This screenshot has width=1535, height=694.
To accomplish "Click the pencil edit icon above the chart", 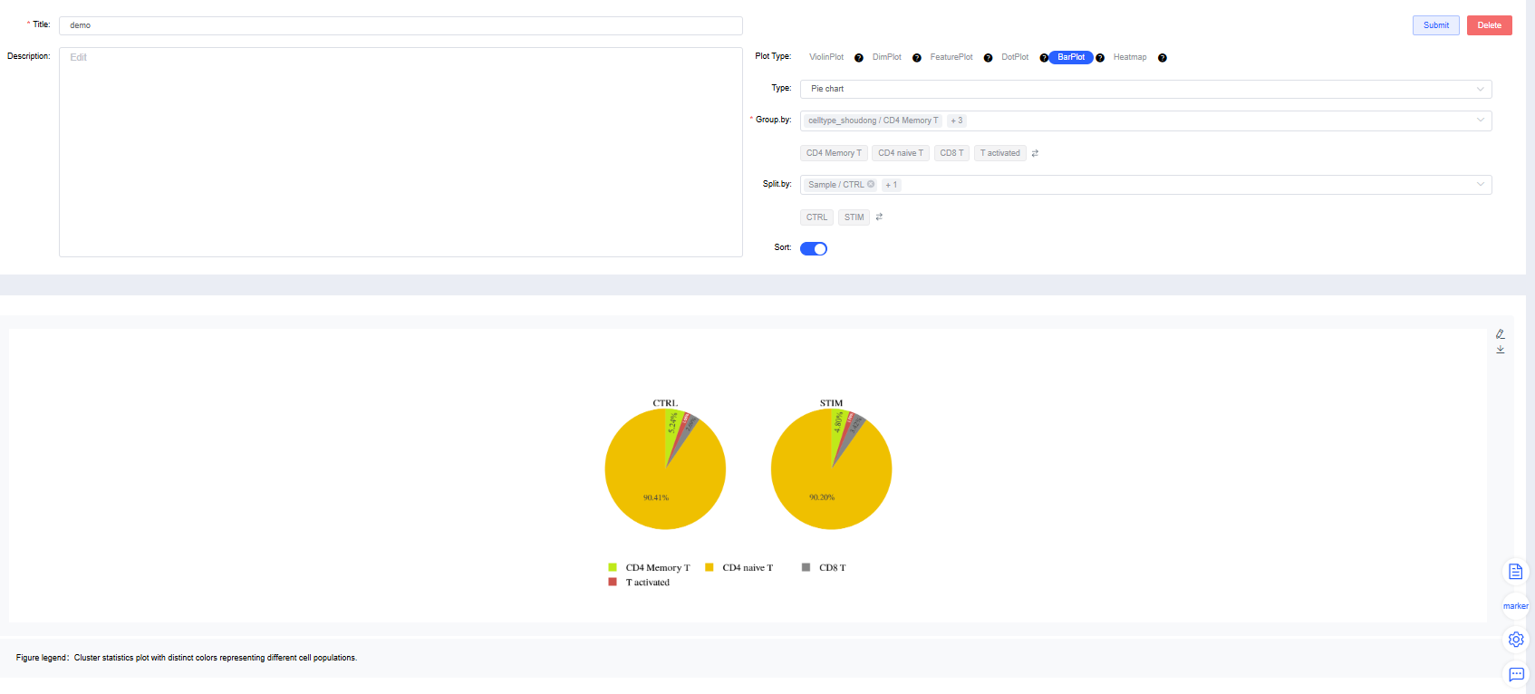I will pos(1501,334).
